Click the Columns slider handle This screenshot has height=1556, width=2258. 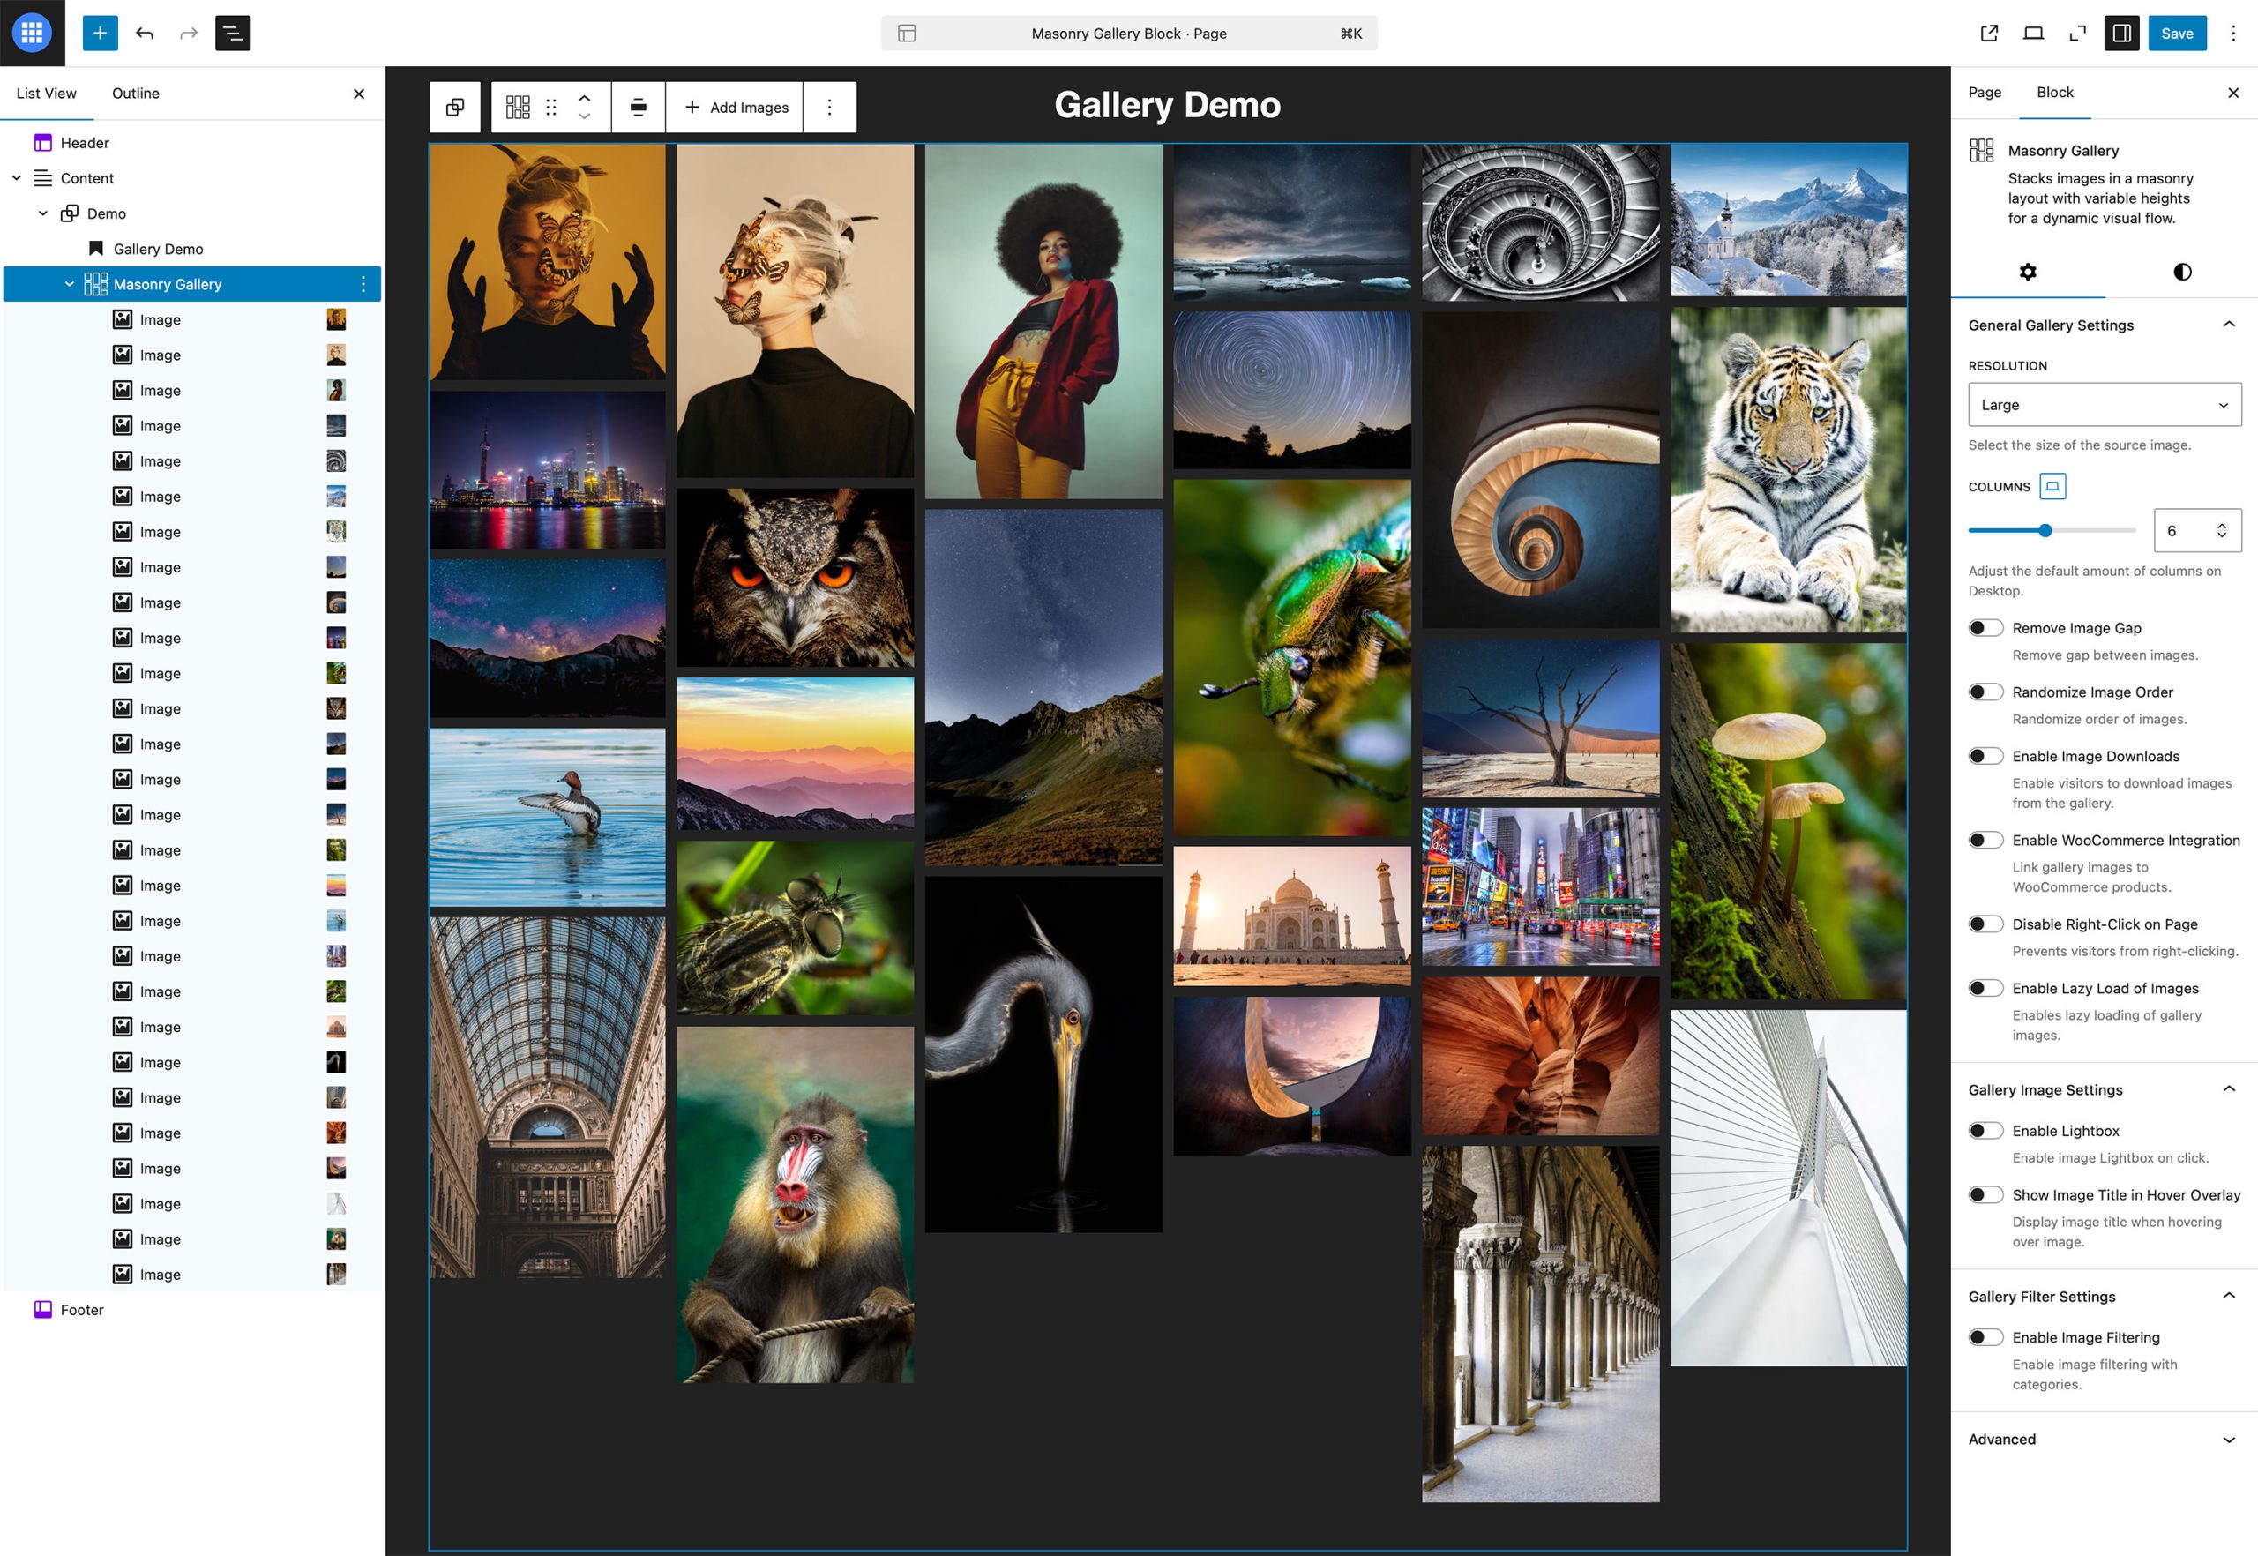2045,530
